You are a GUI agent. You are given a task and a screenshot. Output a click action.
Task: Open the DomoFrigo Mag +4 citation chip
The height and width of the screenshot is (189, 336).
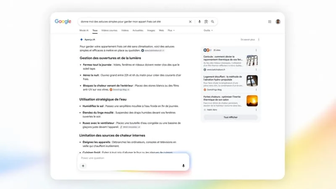point(120,89)
